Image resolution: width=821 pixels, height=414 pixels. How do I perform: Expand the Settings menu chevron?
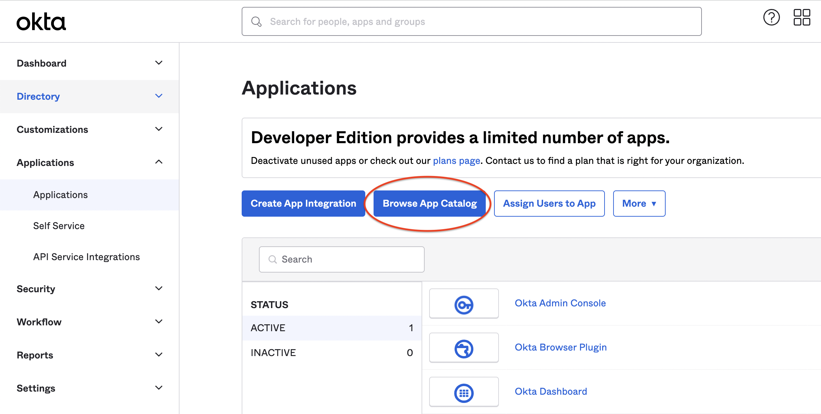[159, 388]
